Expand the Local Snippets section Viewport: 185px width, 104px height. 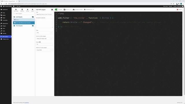tap(19, 17)
